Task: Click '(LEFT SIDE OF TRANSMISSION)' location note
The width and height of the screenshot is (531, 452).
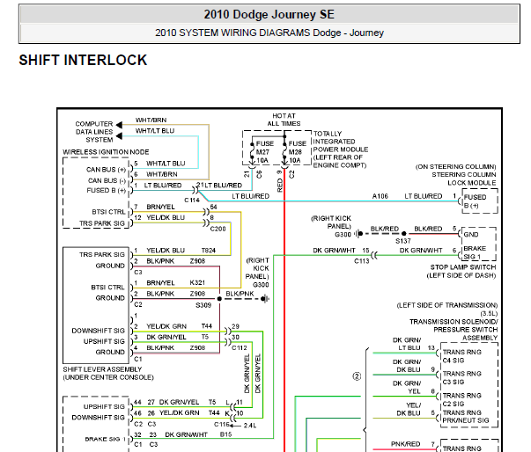Action: point(447,305)
